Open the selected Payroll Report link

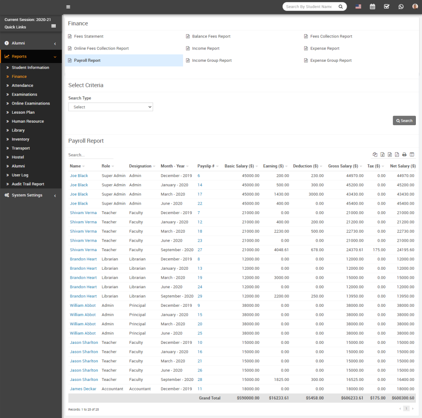point(87,61)
